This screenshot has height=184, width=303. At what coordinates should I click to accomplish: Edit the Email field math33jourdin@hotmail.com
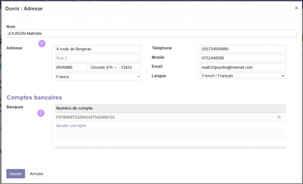tap(243, 67)
